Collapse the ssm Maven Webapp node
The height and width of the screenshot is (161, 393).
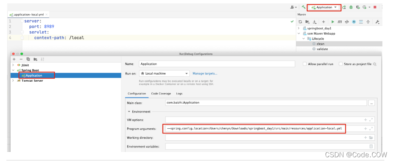[x=299, y=33]
